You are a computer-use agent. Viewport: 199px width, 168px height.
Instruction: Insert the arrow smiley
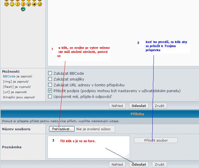click(x=34, y=4)
